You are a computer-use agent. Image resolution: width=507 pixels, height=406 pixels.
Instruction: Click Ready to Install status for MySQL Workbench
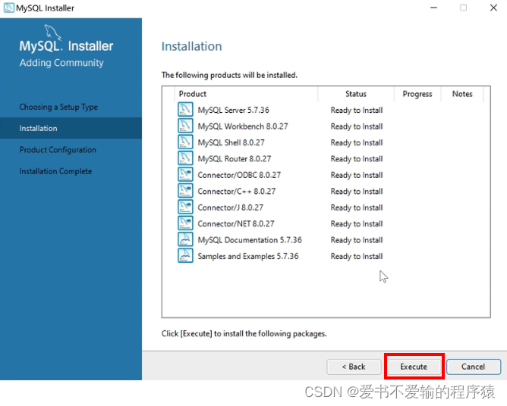pyautogui.click(x=357, y=126)
